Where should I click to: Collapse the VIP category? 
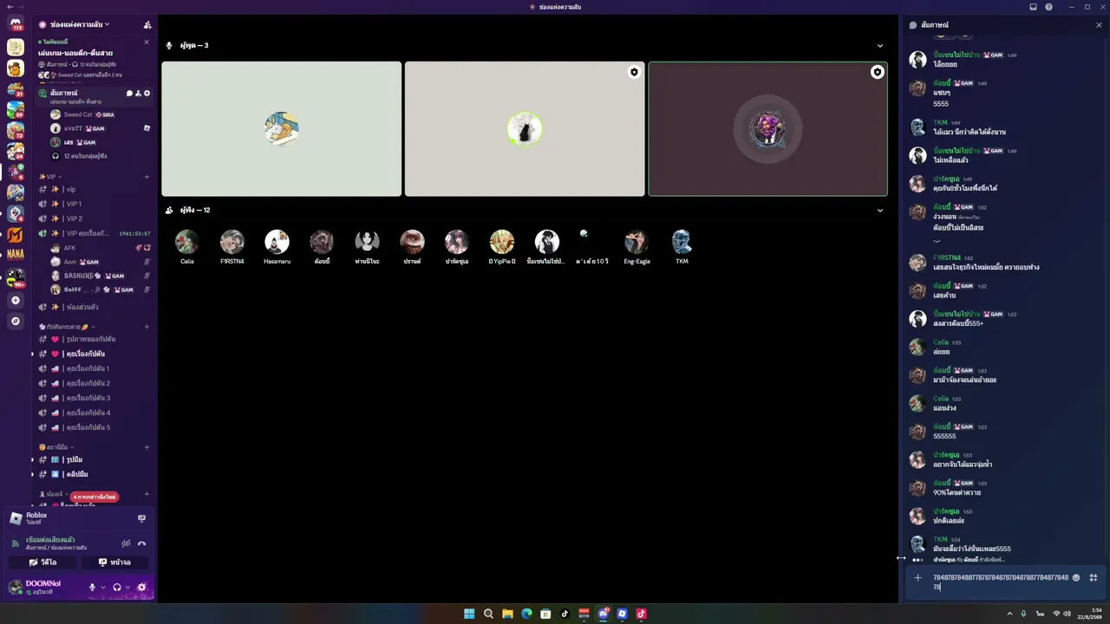tap(51, 177)
